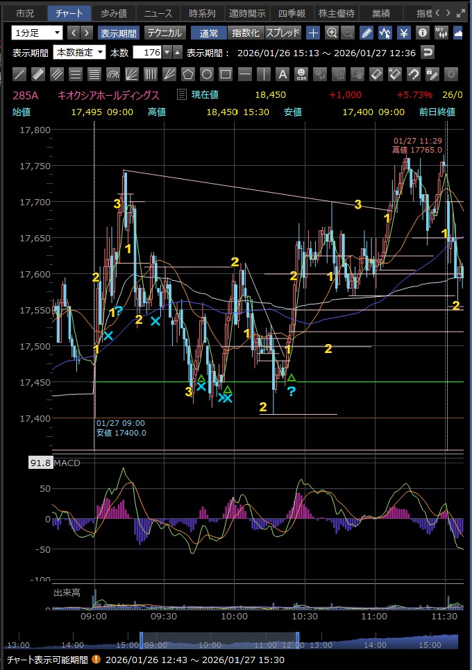Enable the 指数化 display mode
The height and width of the screenshot is (670, 472).
[246, 33]
